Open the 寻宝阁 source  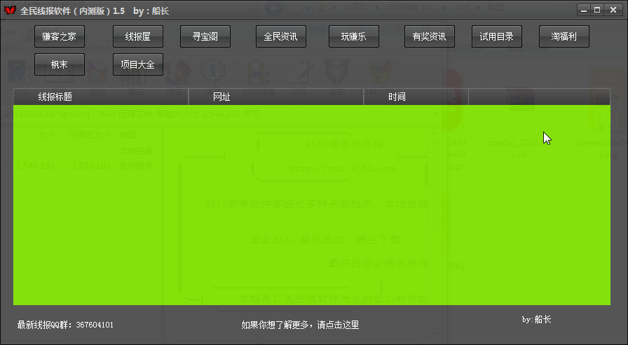coord(205,36)
